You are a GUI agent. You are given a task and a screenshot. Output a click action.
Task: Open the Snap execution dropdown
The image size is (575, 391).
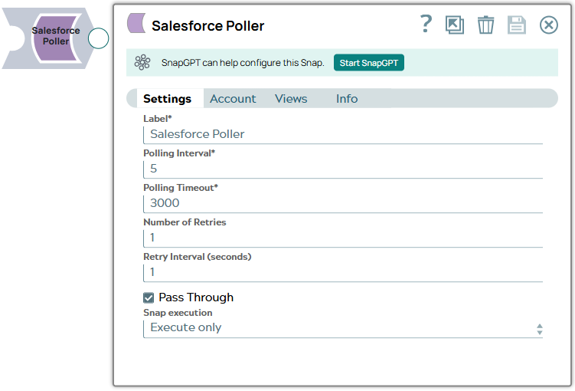[343, 328]
